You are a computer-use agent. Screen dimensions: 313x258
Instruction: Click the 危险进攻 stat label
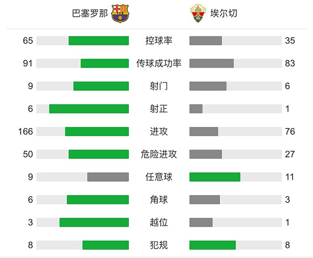(159, 154)
